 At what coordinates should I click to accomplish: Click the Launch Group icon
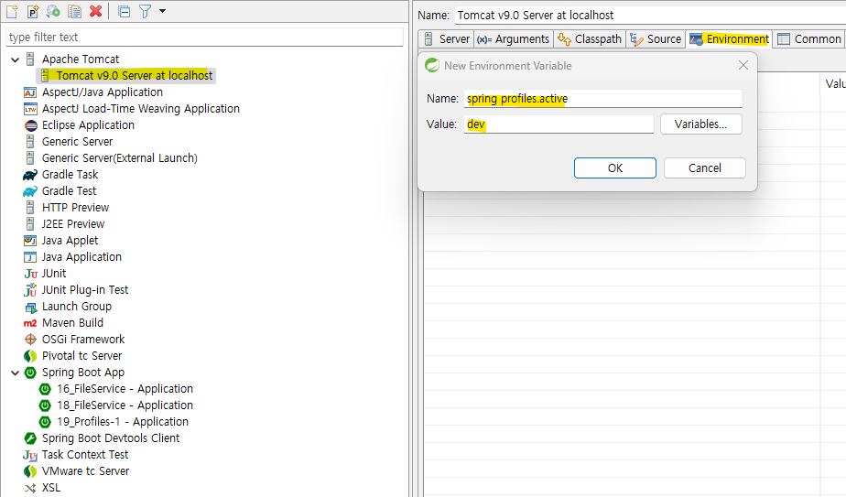(31, 307)
